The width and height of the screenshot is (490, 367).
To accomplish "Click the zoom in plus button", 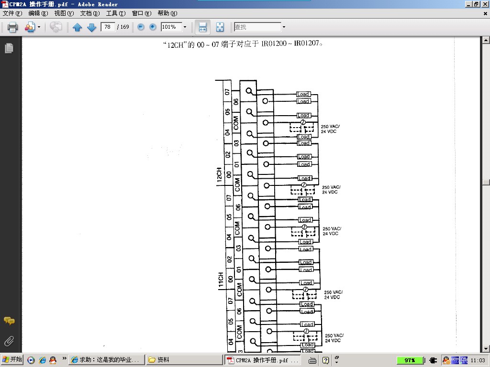I will [153, 27].
